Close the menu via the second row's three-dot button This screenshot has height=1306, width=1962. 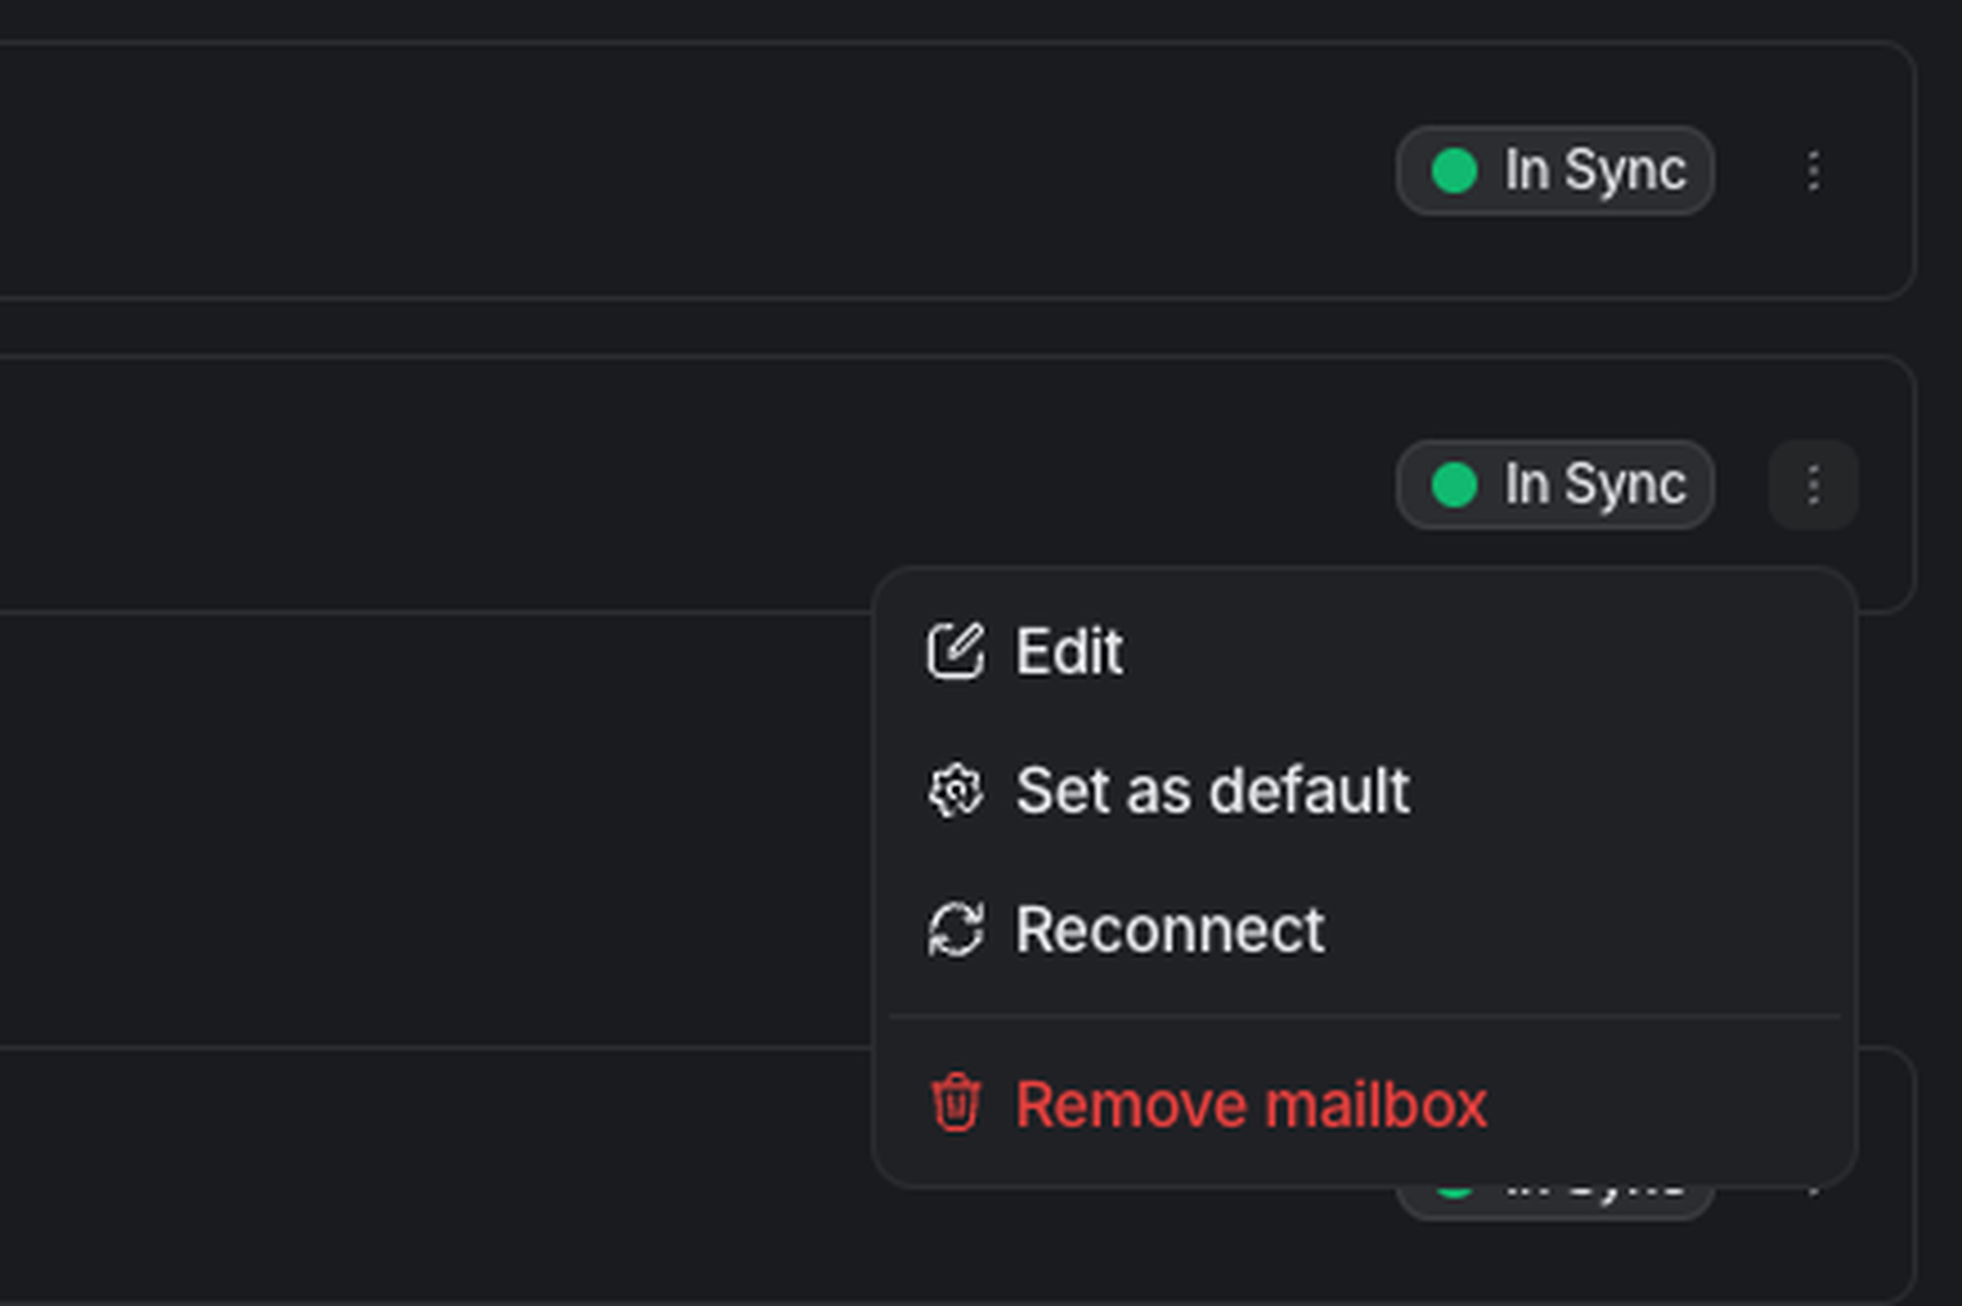(1814, 485)
